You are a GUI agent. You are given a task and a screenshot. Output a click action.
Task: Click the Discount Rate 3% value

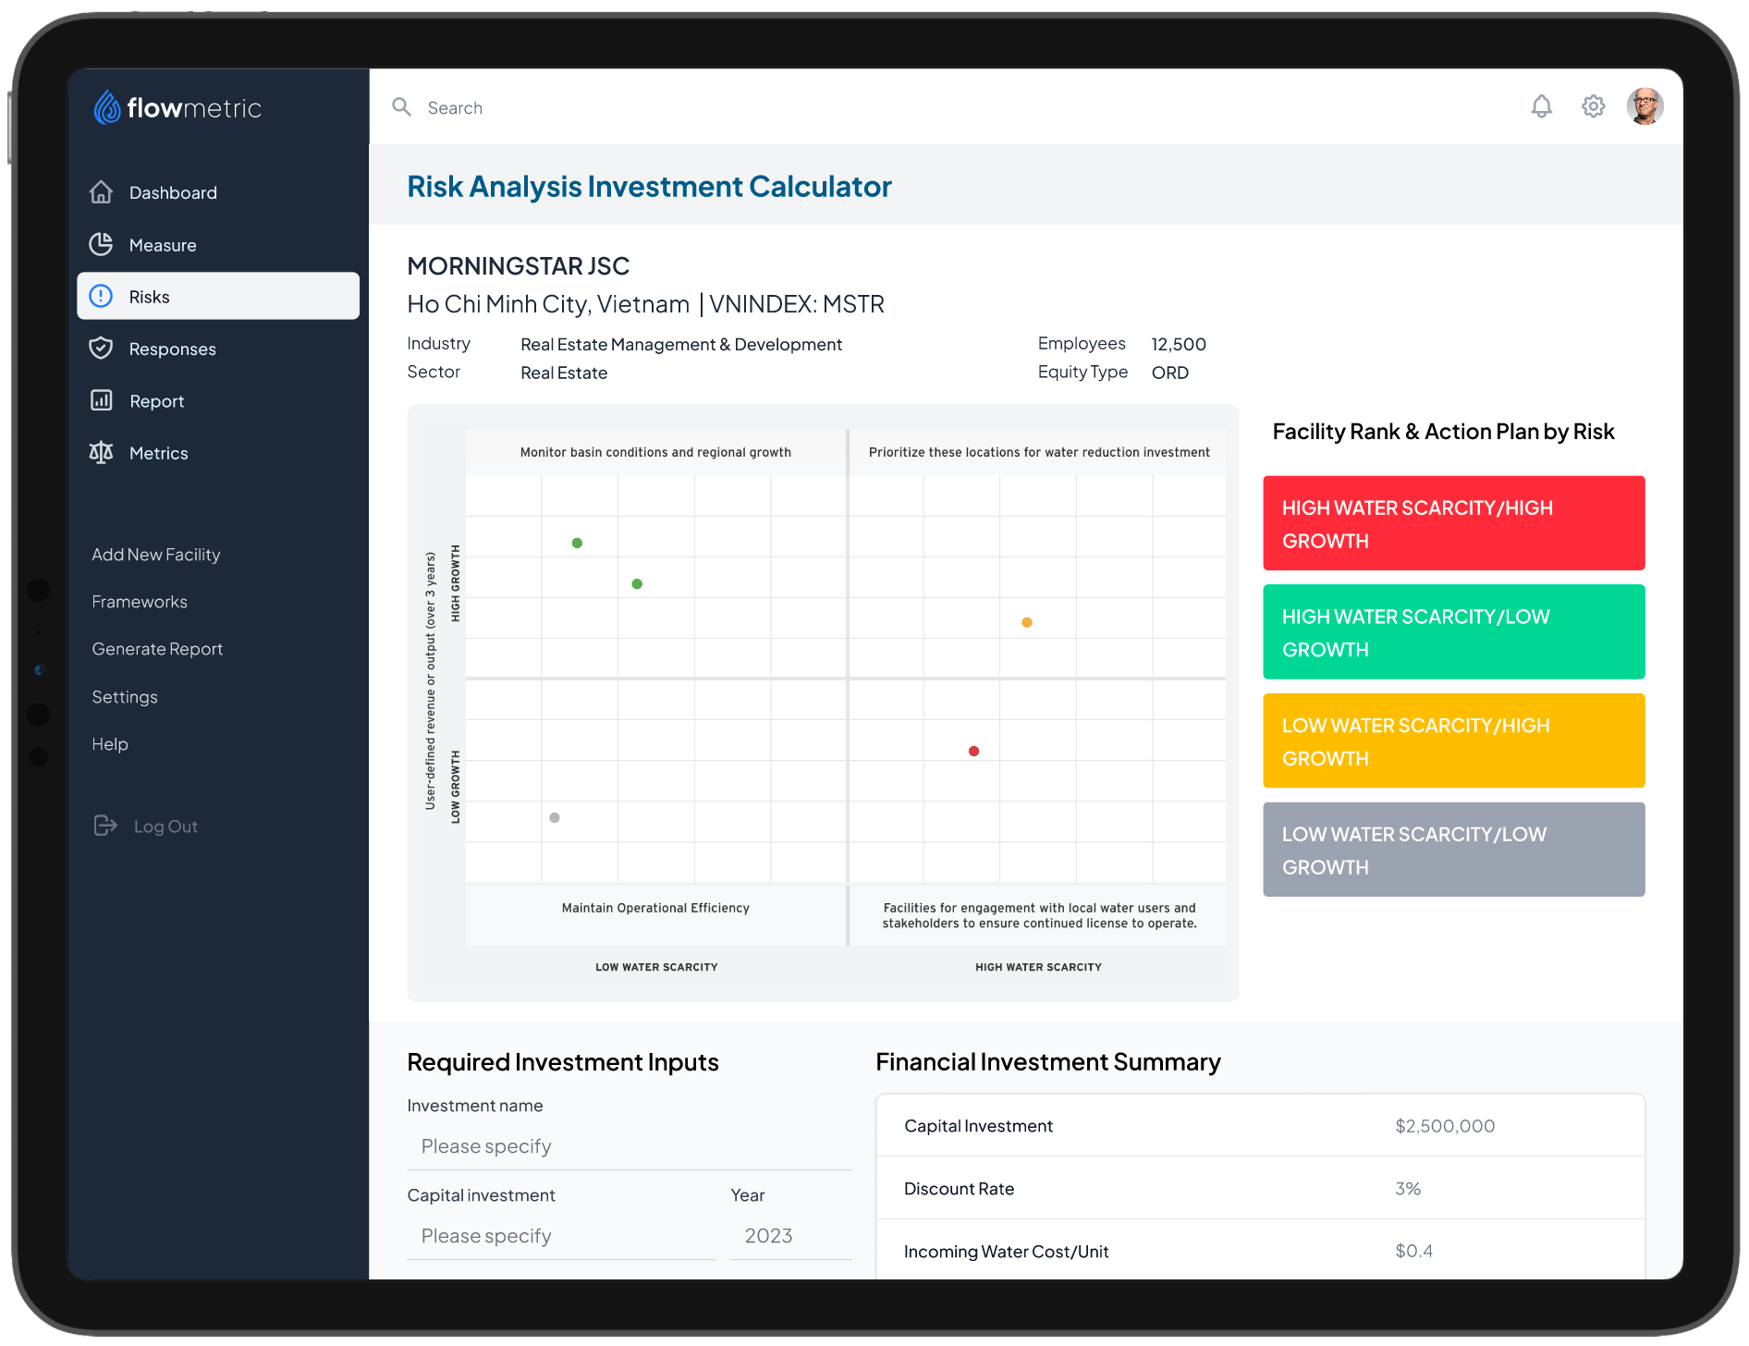pyautogui.click(x=1408, y=1189)
